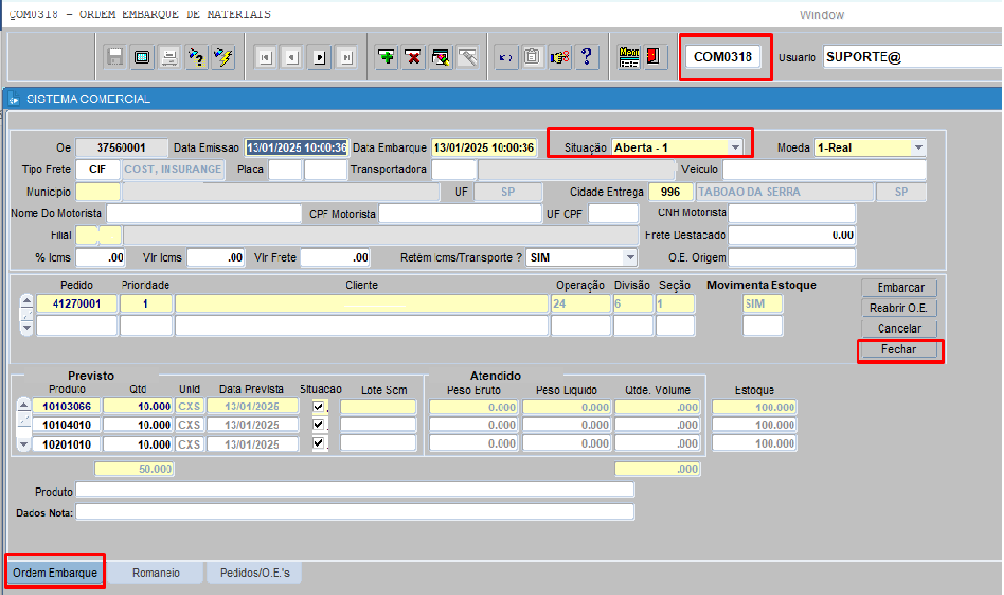Exit the form via red door icon
The width and height of the screenshot is (1004, 595).
coord(654,57)
